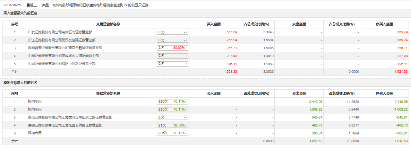The image size is (411, 149).
Task: Expand the 0次 box next to 广发证券
Action: (172, 32)
